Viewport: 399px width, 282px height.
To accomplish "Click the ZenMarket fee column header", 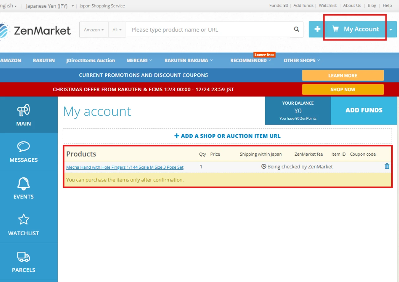I will click(x=309, y=154).
